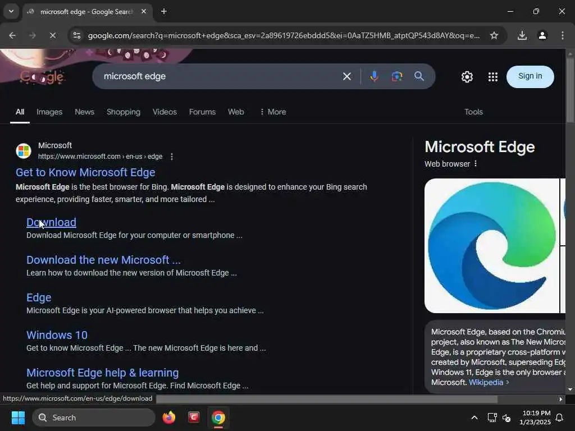Switch to the Forums tab
This screenshot has width=575, height=431.
click(202, 112)
